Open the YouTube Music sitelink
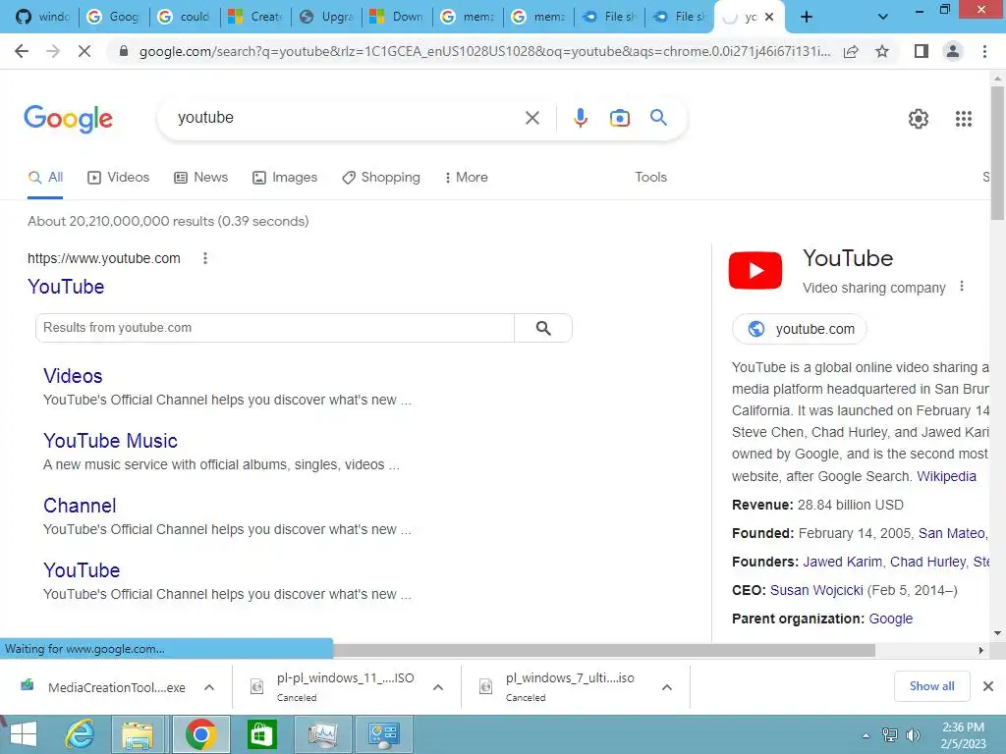1006x754 pixels. [110, 441]
